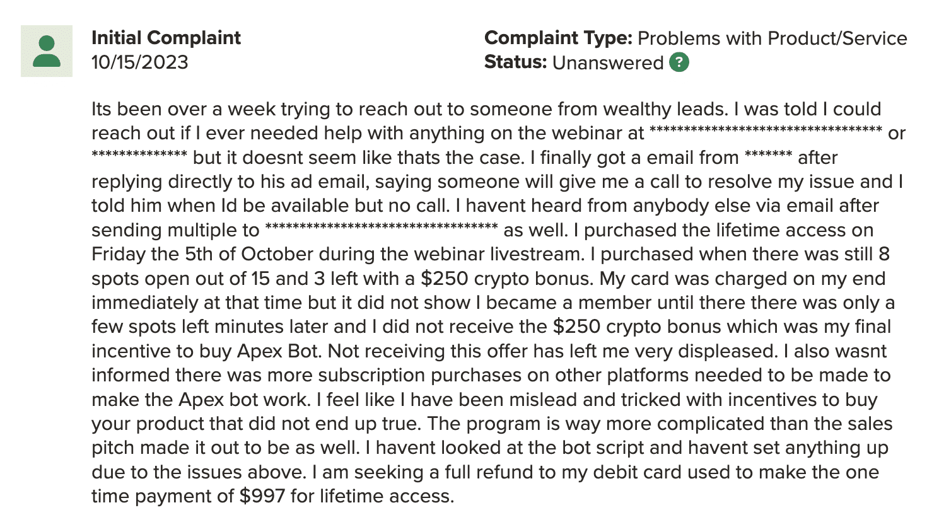Click the green user avatar icon

point(47,51)
